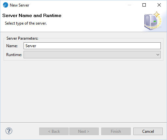Click the blue application icon in title bar

(6, 5)
